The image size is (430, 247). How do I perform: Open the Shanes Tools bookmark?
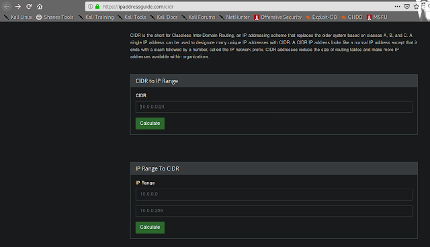pos(55,17)
